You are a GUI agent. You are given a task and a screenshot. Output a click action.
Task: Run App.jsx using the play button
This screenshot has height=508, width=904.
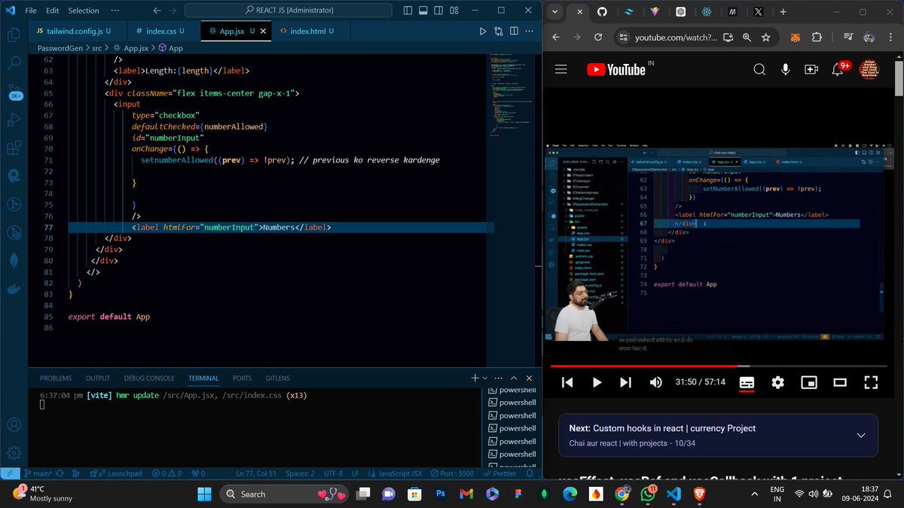click(484, 31)
